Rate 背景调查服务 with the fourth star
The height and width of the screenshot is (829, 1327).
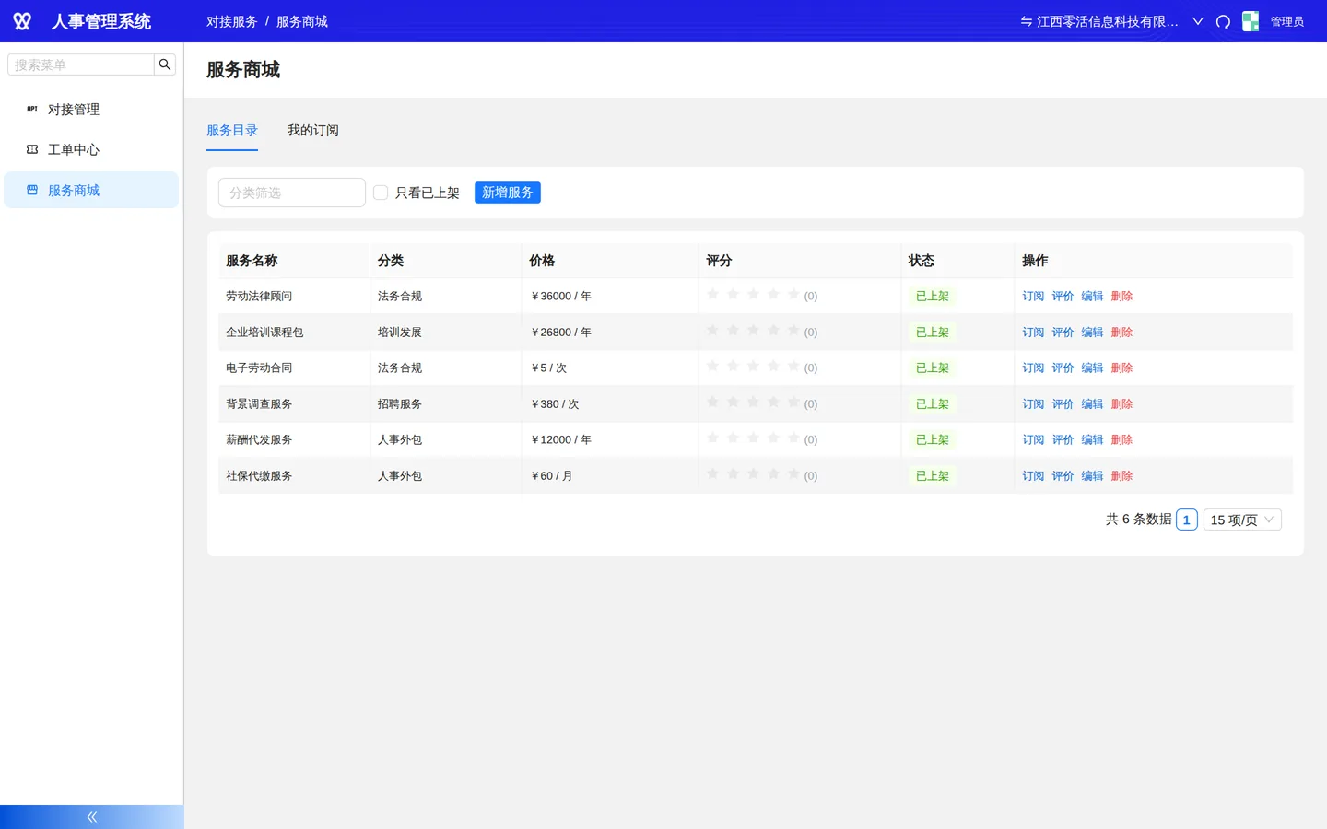click(x=773, y=403)
